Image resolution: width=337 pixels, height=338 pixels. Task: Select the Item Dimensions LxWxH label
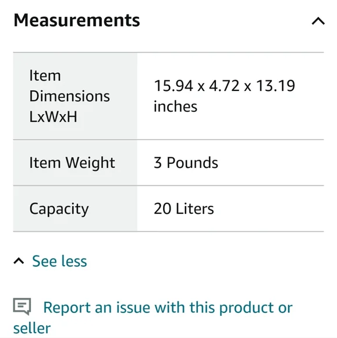[69, 96]
